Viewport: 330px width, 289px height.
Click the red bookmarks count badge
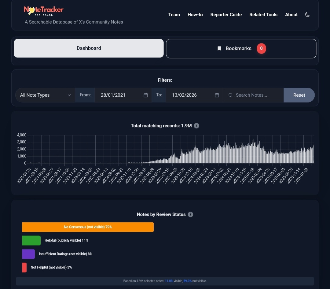pyautogui.click(x=261, y=48)
